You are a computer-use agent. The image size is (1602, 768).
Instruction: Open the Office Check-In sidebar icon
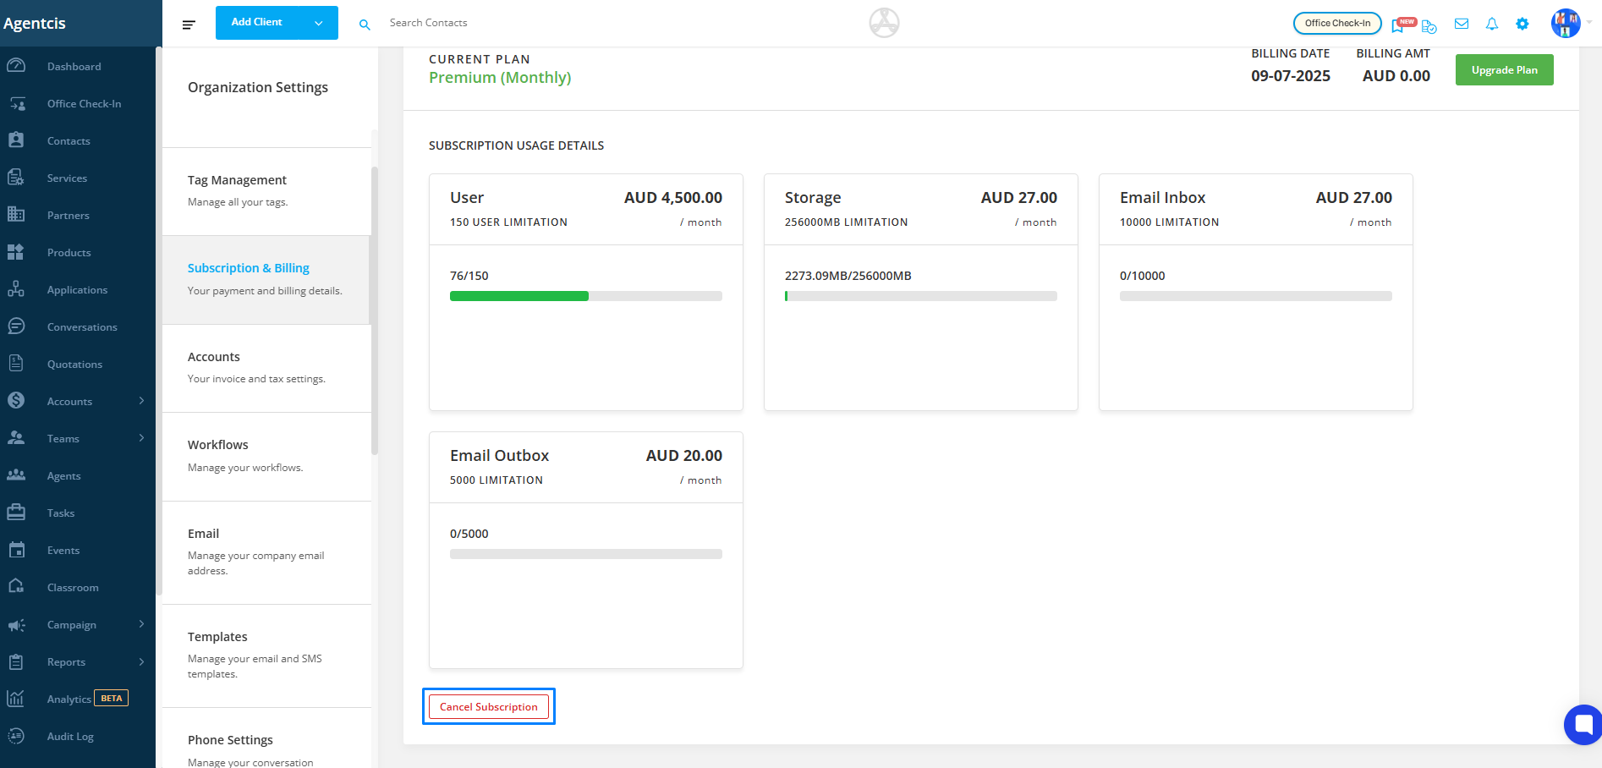pos(16,103)
